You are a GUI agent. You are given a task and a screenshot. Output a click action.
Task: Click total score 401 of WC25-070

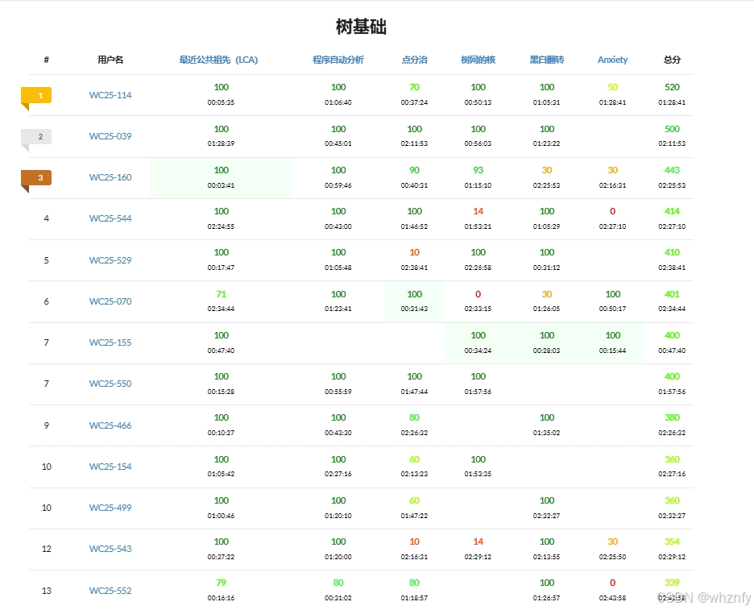(672, 294)
